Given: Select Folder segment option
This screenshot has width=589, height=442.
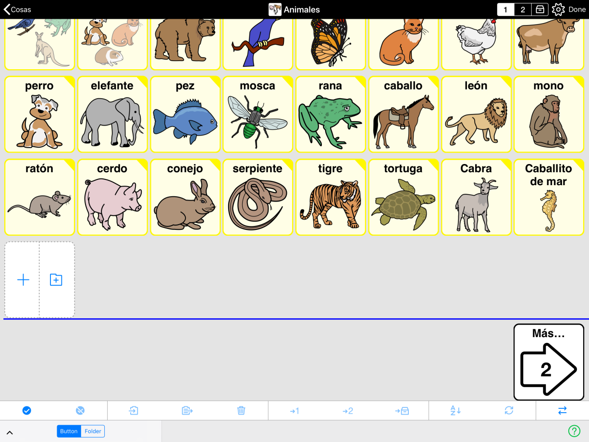Looking at the screenshot, I should [93, 431].
